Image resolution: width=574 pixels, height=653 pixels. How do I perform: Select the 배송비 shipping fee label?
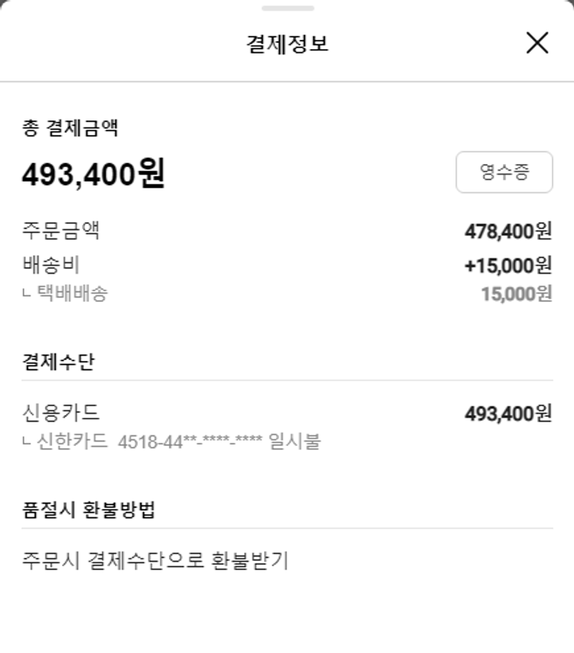click(51, 264)
